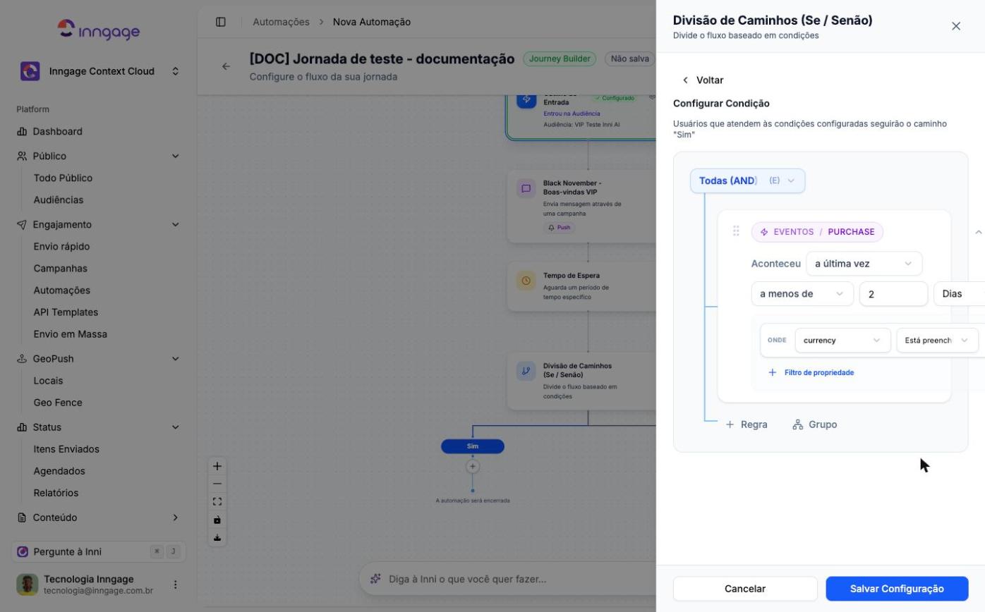
Task: Zoom out on the automation canvas
Action: pos(217,484)
